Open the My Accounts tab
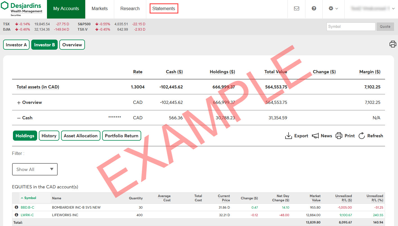Viewport: 398px width, 226px height. pyautogui.click(x=66, y=9)
